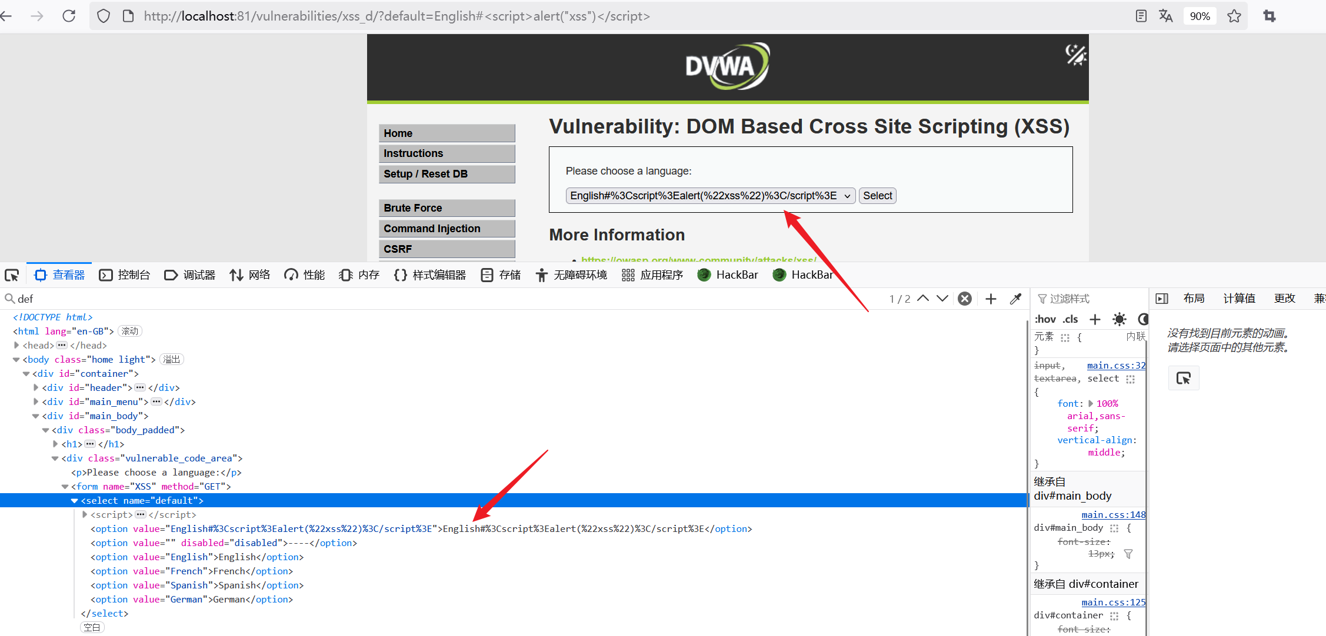1326x636 pixels.
Task: Open the Instructions page
Action: click(447, 153)
